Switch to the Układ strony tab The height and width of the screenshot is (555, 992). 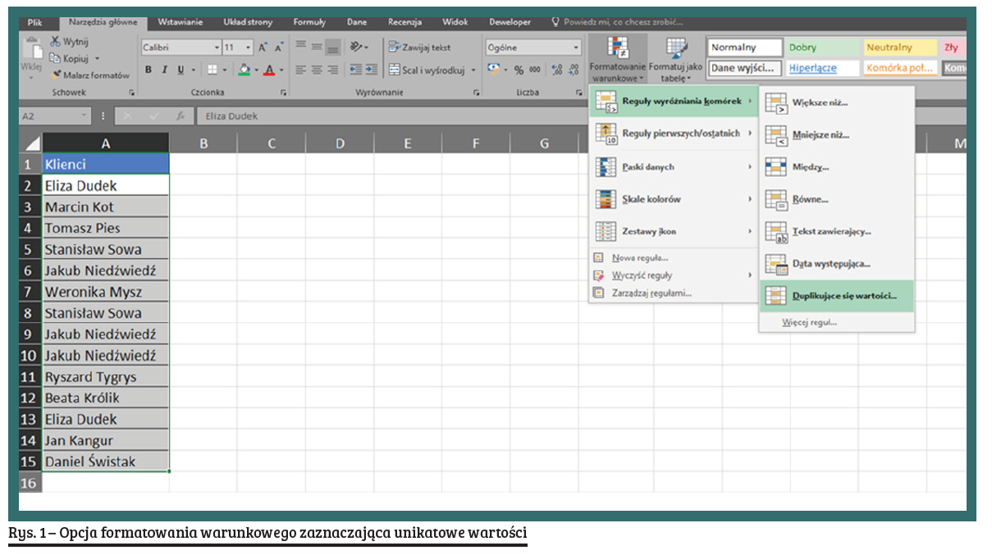tap(249, 22)
